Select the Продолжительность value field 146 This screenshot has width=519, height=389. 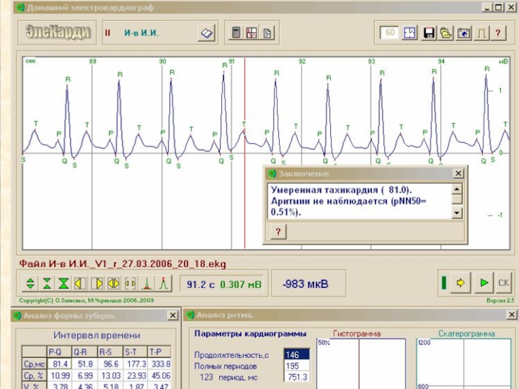coord(296,355)
